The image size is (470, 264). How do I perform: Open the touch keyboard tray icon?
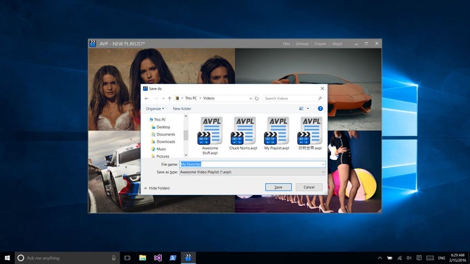tap(430, 258)
